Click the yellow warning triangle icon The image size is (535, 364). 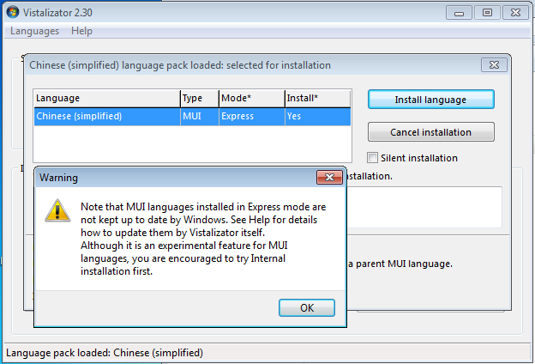pos(57,210)
